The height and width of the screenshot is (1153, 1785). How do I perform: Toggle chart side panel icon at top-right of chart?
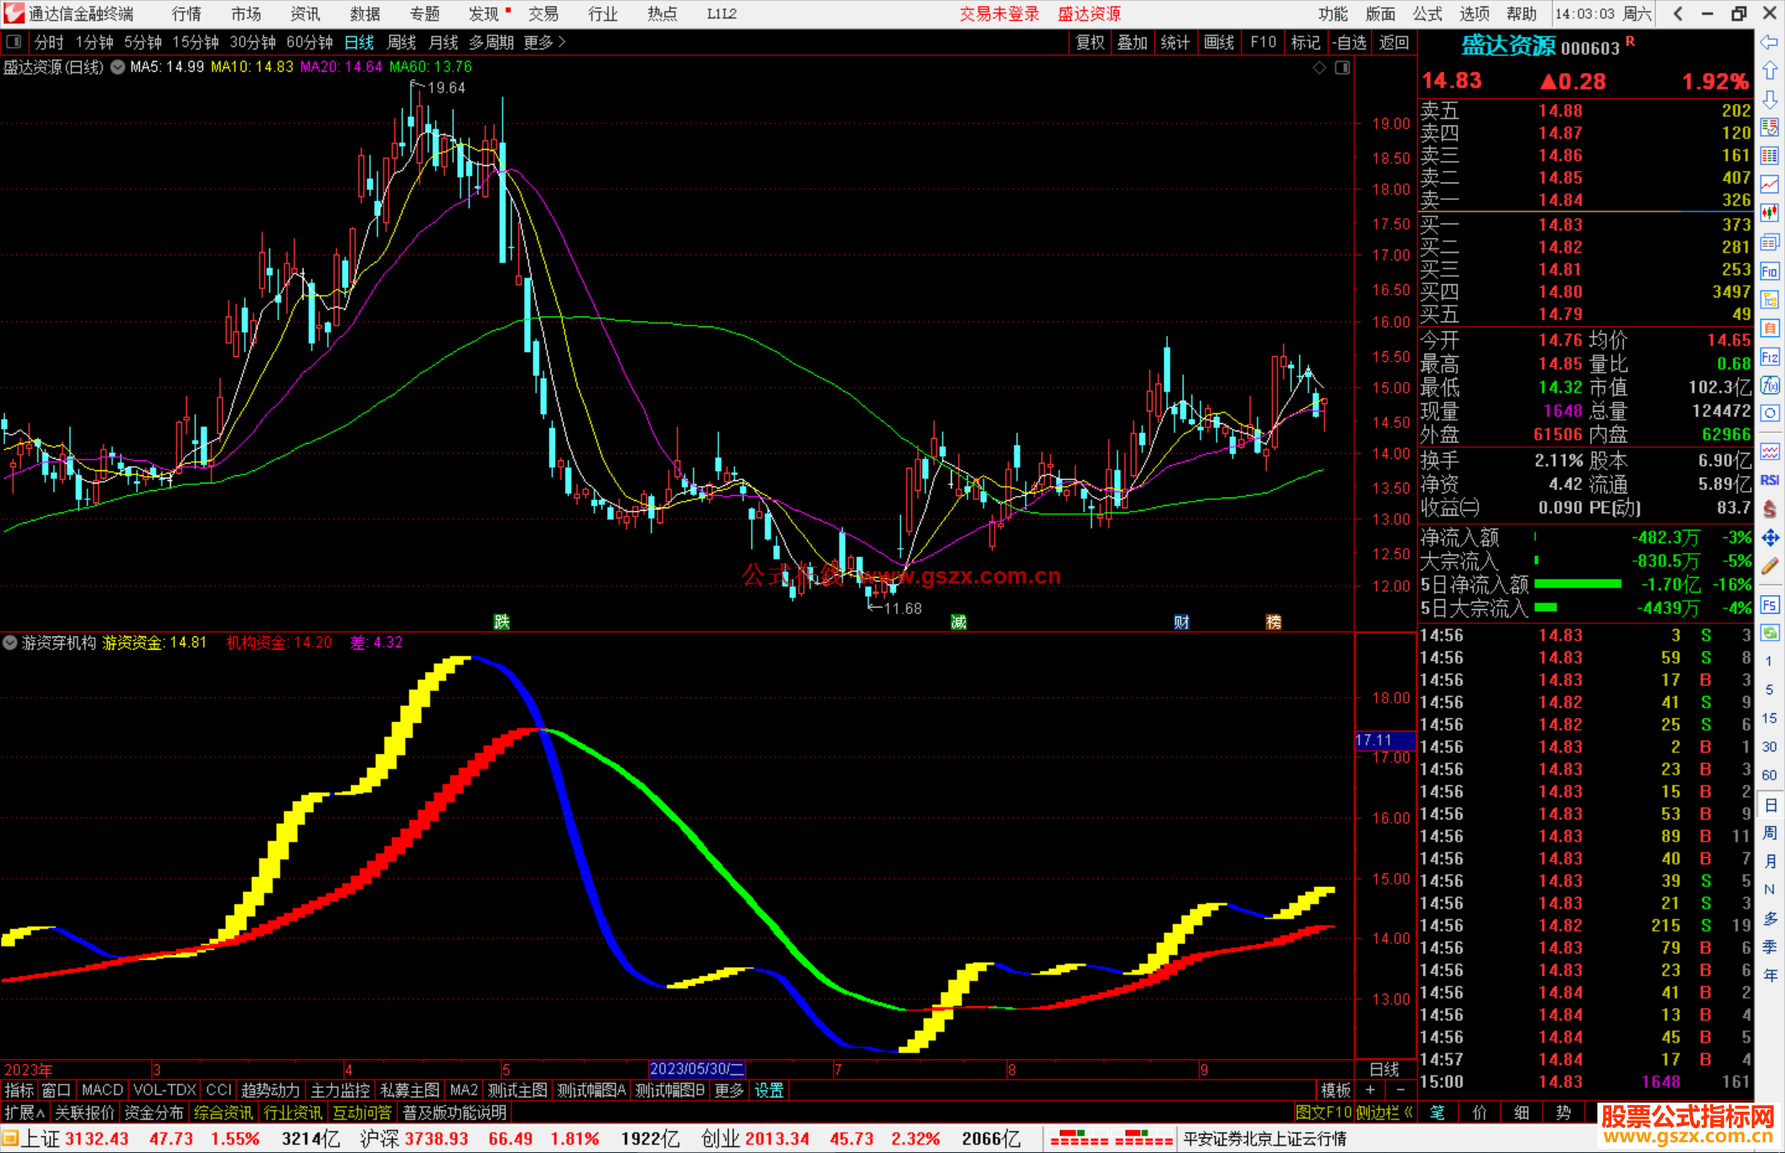(1342, 68)
